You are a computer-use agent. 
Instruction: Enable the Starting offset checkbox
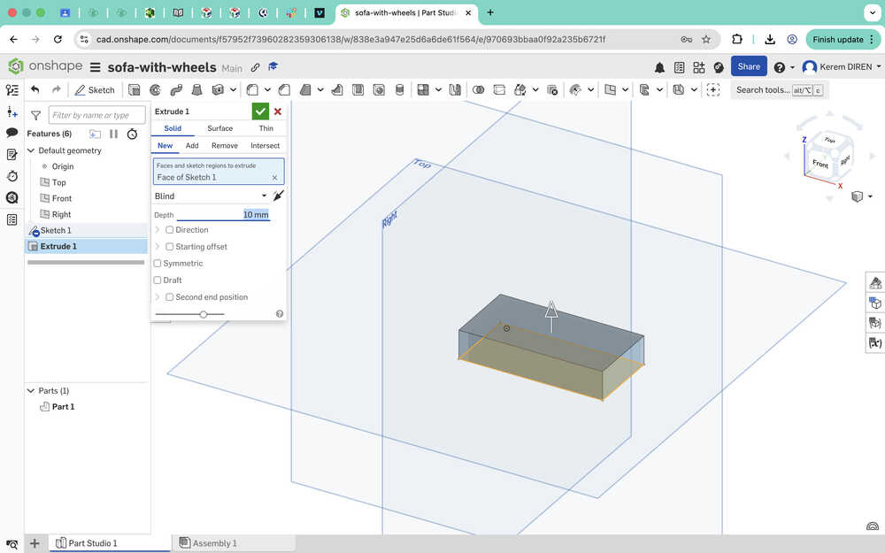170,247
